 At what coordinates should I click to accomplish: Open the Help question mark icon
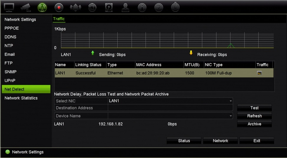pos(159,7)
